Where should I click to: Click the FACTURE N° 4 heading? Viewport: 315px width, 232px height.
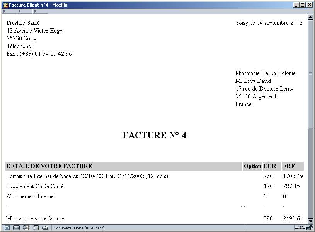[x=154, y=135]
